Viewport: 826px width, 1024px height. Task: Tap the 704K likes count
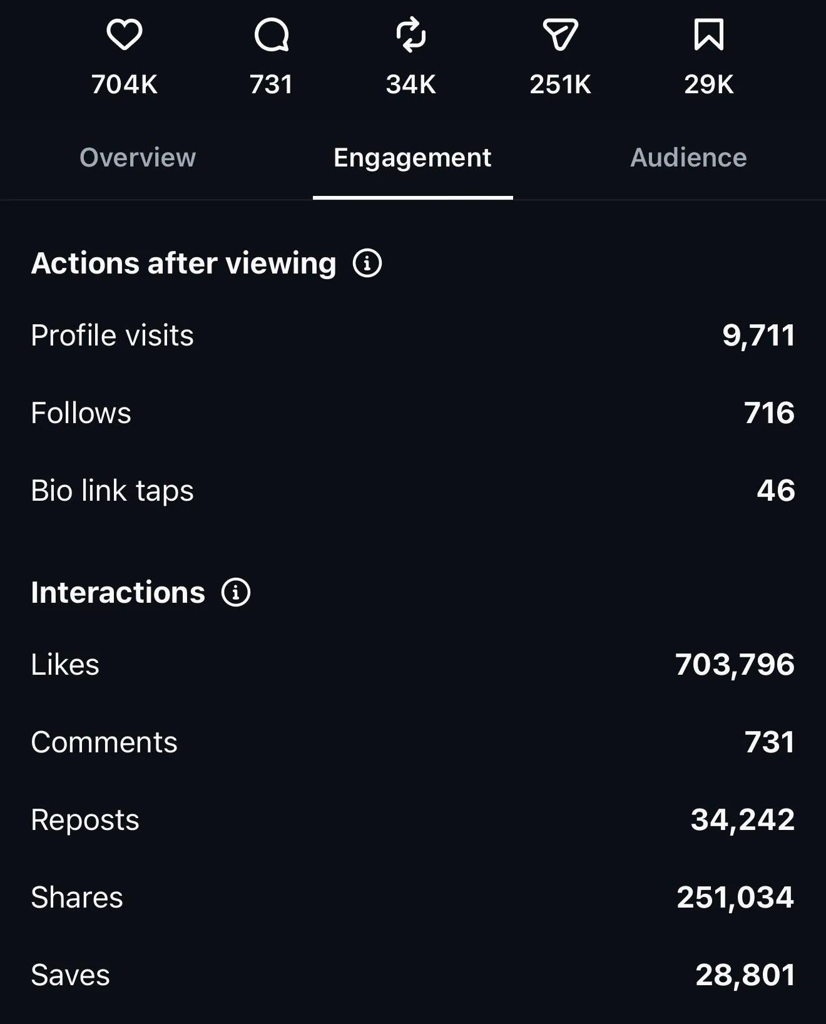pyautogui.click(x=124, y=84)
